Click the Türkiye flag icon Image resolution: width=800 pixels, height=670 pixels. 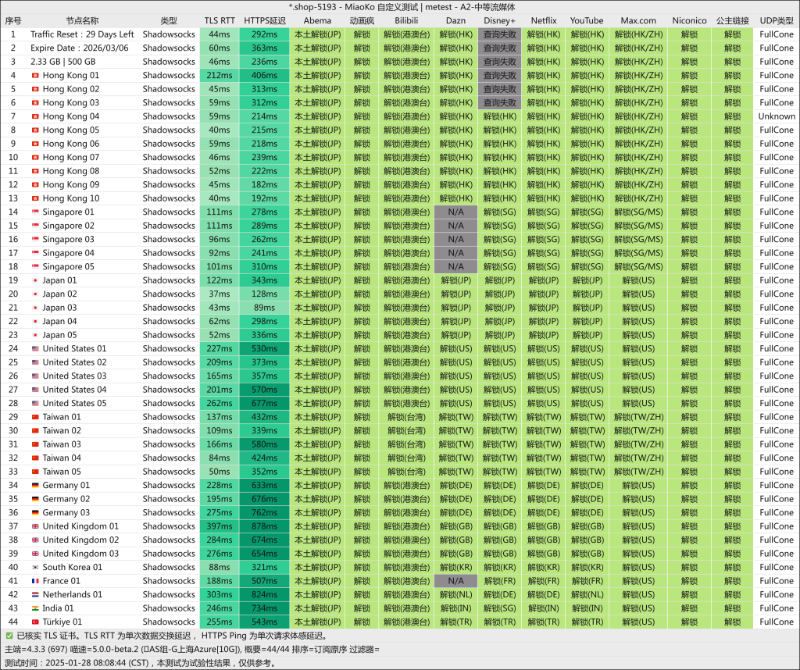[35, 622]
